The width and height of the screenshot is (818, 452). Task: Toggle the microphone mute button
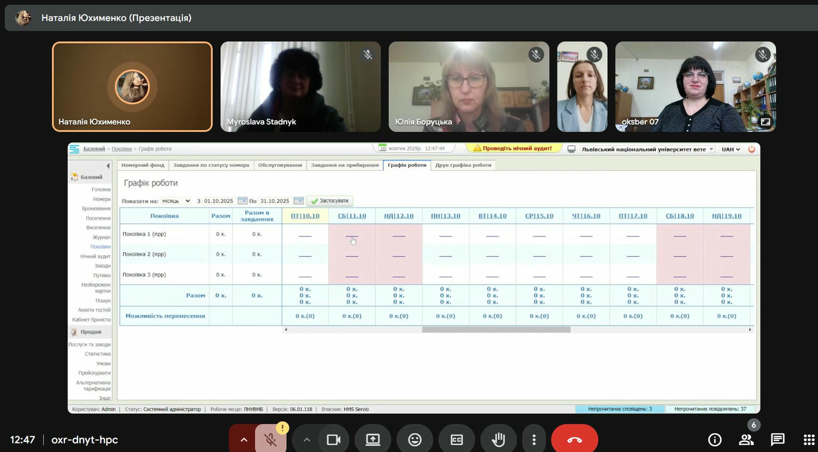(x=270, y=440)
